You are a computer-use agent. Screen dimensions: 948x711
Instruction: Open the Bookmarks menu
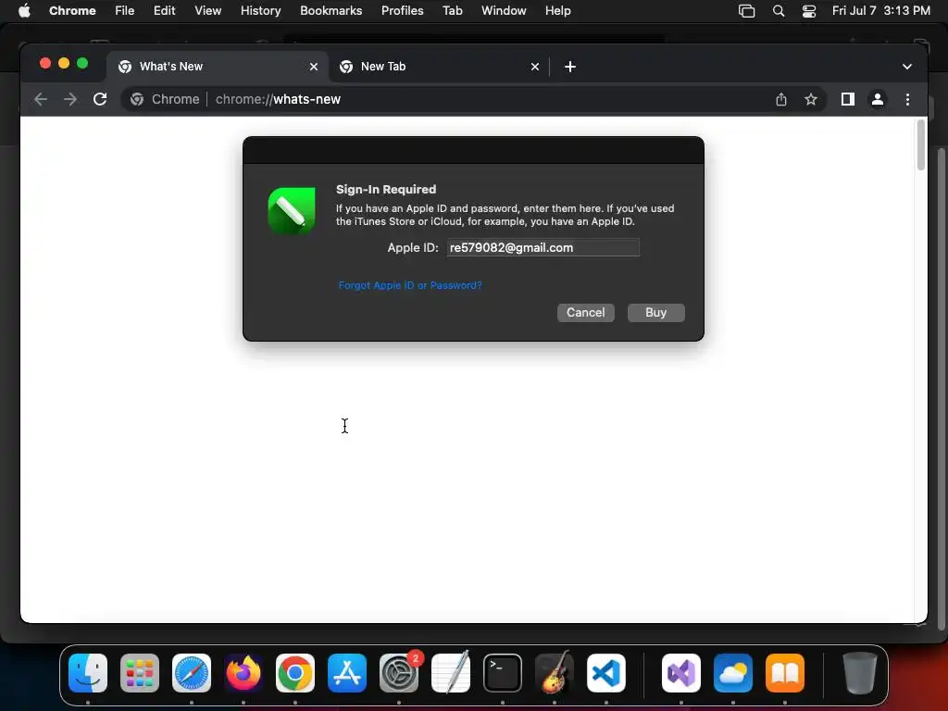[x=331, y=11]
